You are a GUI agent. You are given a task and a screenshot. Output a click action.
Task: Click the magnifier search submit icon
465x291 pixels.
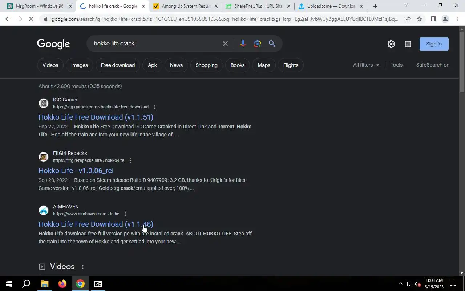click(x=272, y=44)
